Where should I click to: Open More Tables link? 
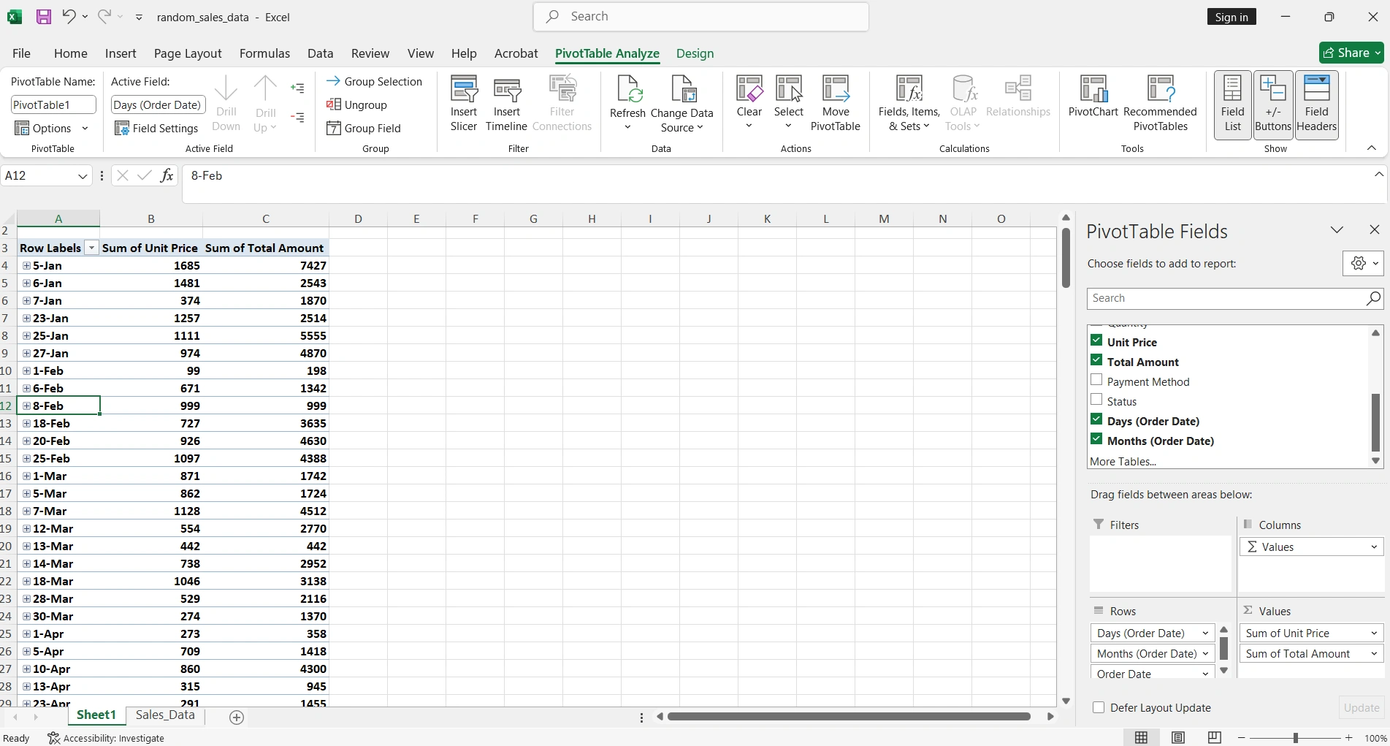(1123, 461)
